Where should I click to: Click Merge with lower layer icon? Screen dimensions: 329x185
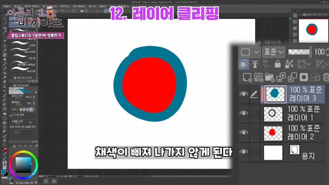[x=292, y=77]
